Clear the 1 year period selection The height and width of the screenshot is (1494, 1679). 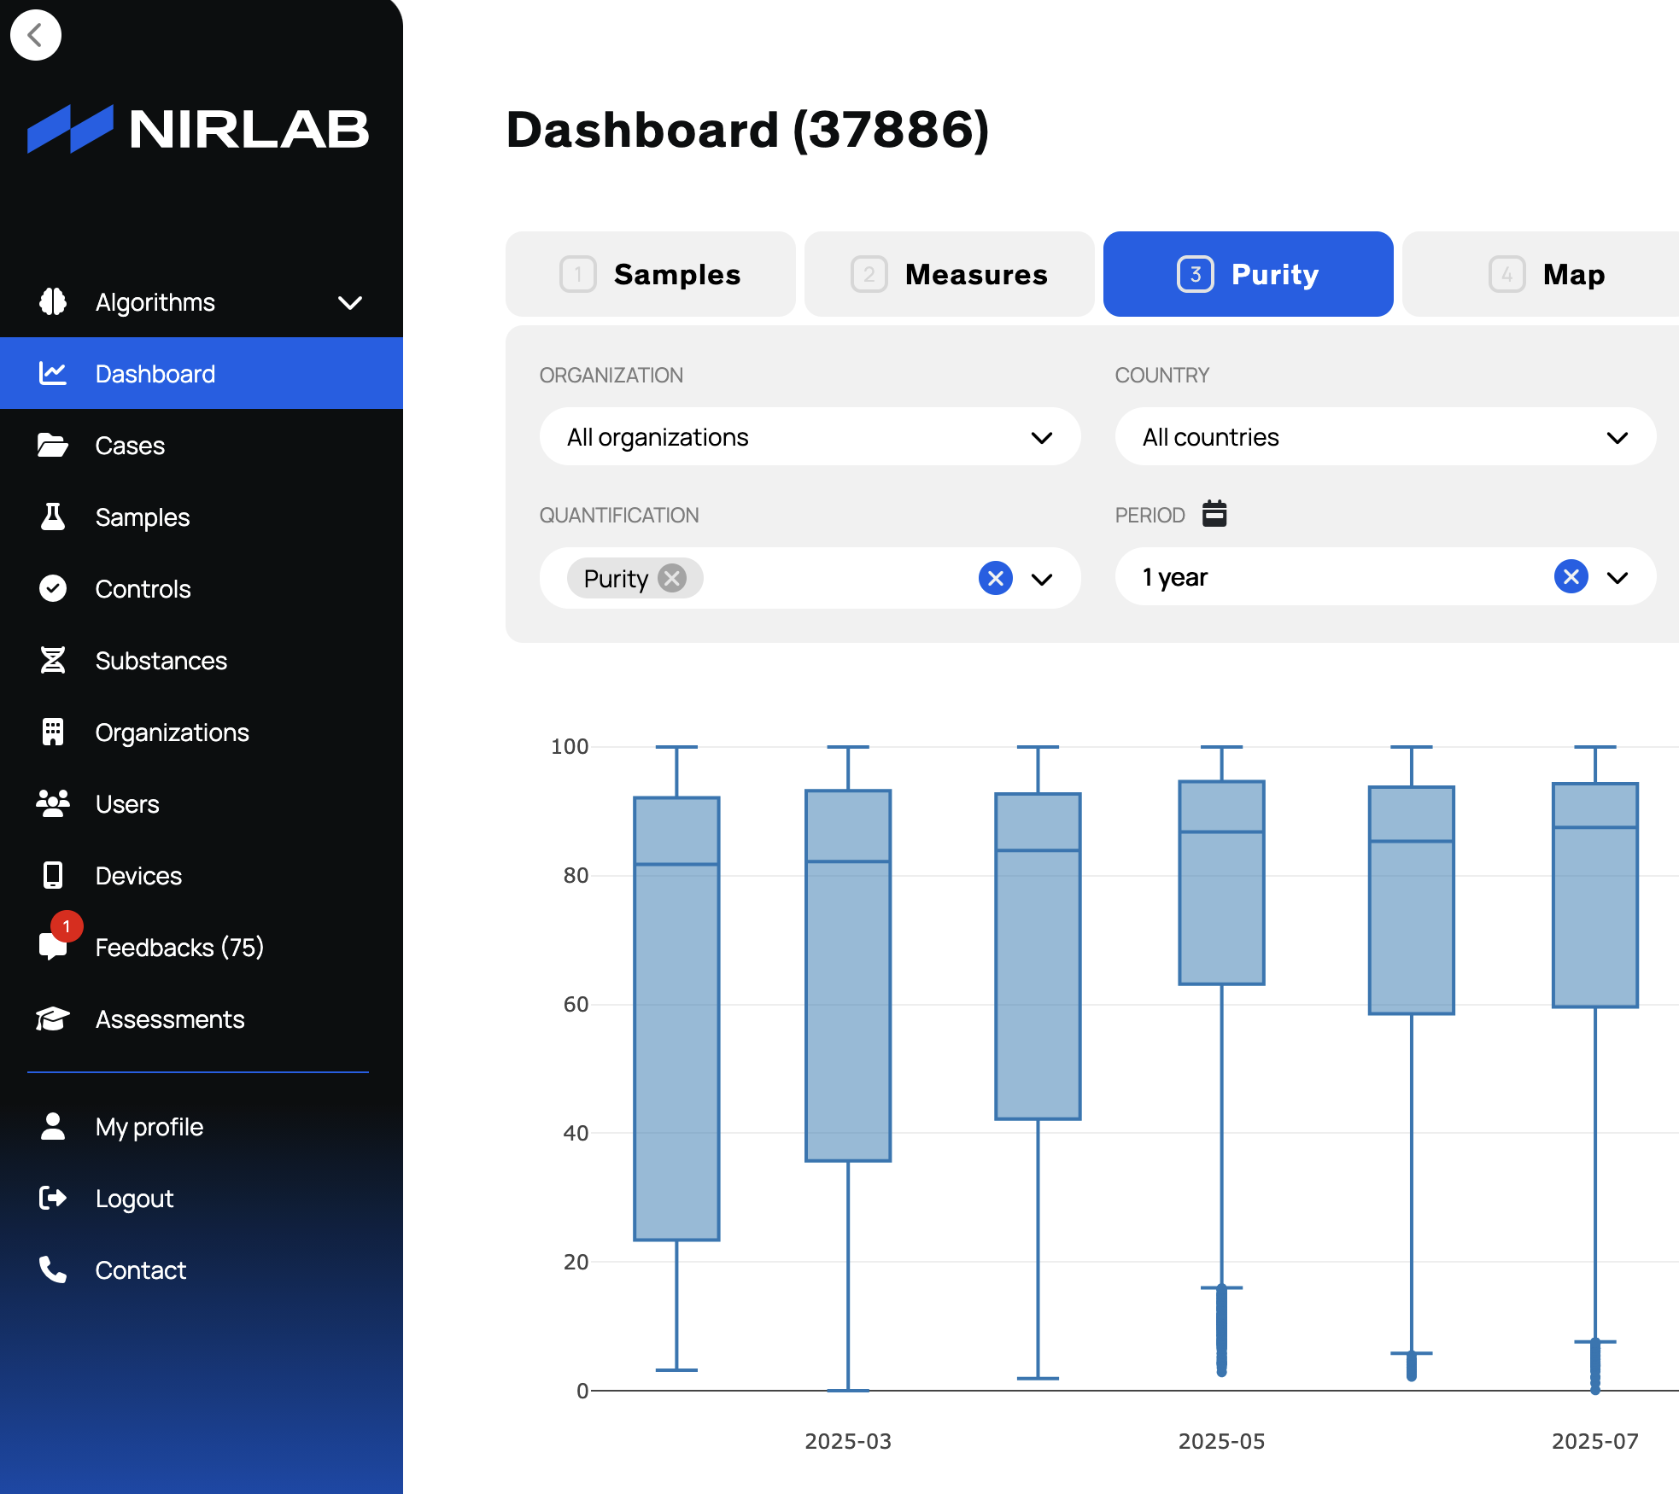pyautogui.click(x=1571, y=576)
